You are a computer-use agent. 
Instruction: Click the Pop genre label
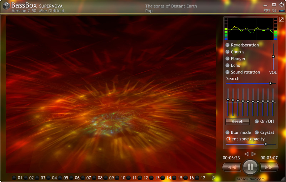[x=149, y=11]
